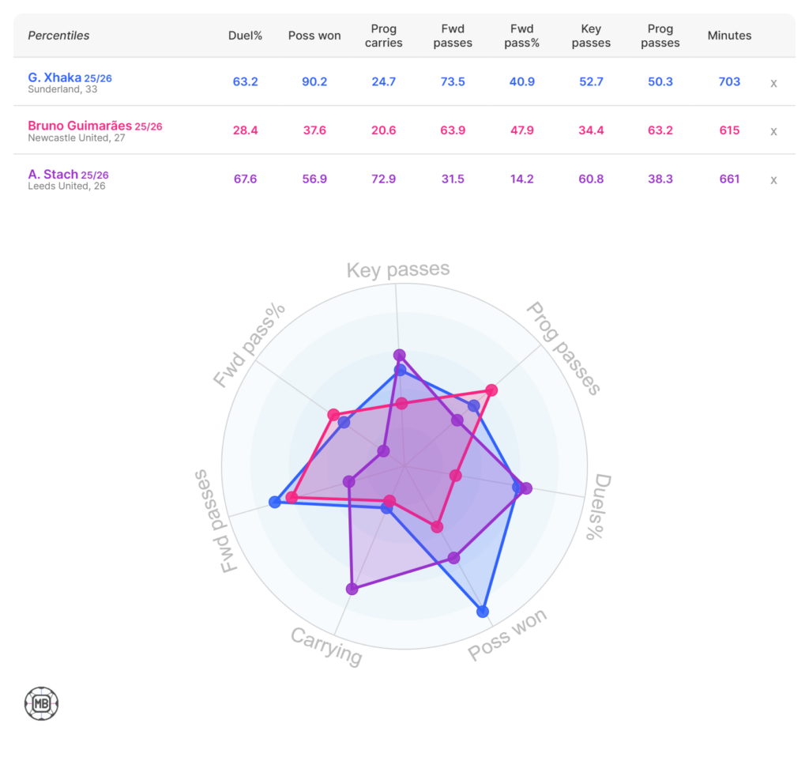This screenshot has width=809, height=757.
Task: Click the Carrying axis label on radar
Action: (326, 646)
